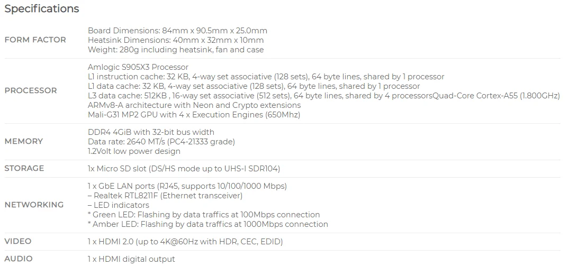Click the VIDEO row label
The image size is (569, 266).
(18, 242)
